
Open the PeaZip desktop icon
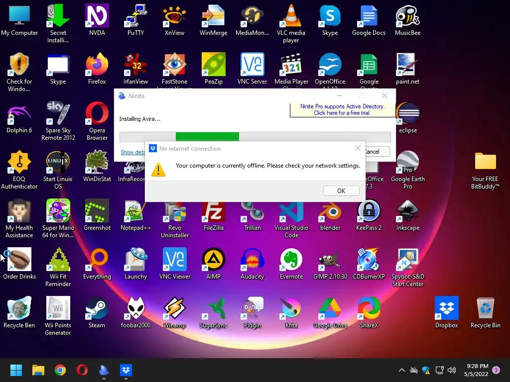pos(213,69)
